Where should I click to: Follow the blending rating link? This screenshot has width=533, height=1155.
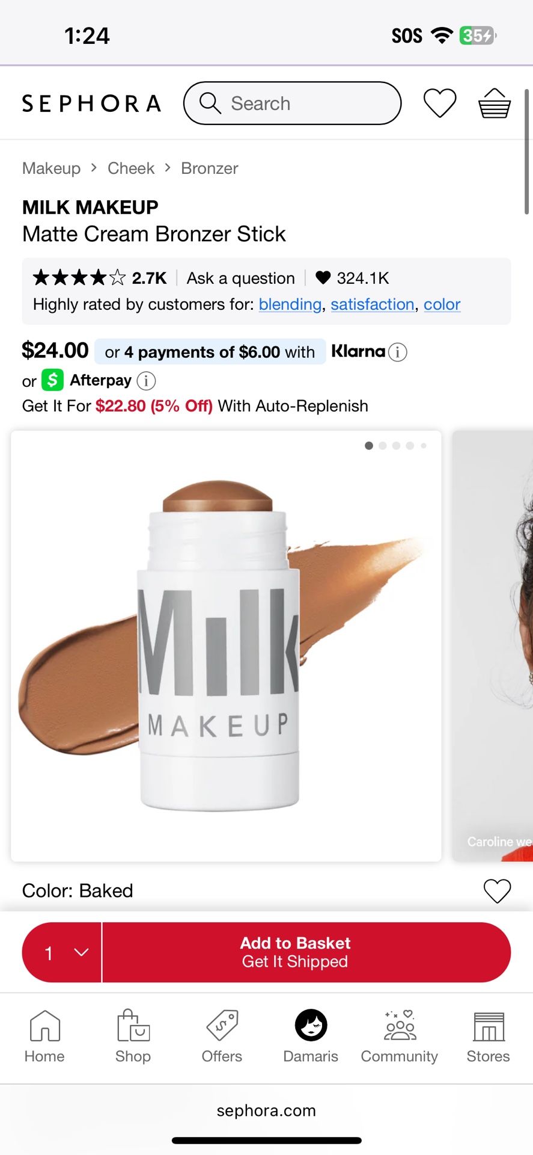[290, 304]
